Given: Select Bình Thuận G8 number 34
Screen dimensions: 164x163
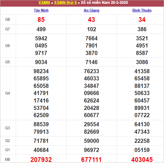Looking at the screenshot, I should tap(142, 20).
